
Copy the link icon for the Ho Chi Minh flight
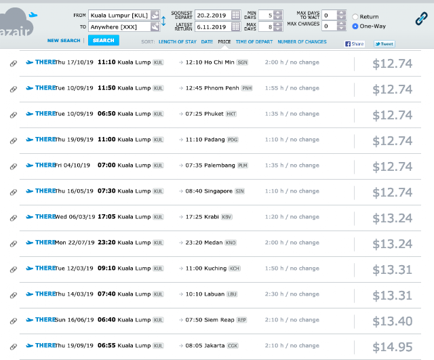click(14, 64)
